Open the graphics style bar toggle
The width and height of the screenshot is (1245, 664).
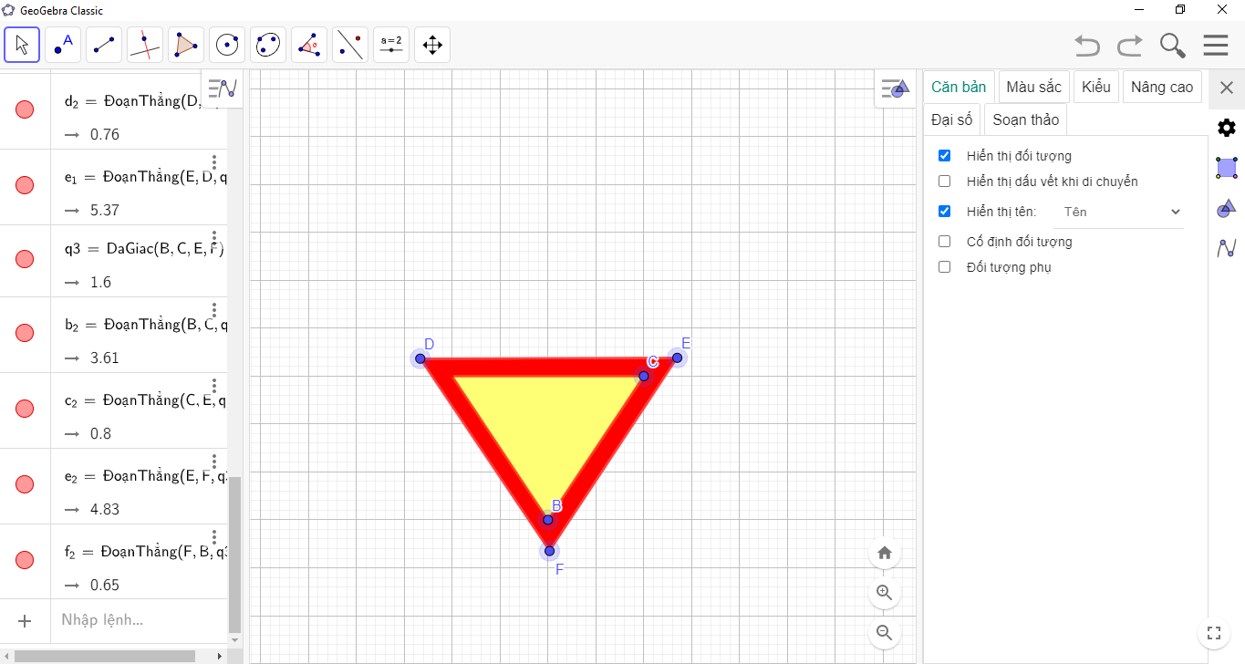(894, 88)
